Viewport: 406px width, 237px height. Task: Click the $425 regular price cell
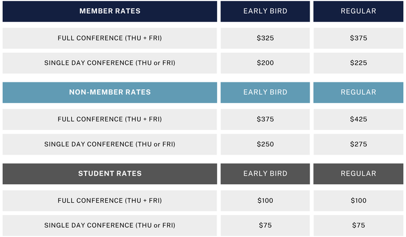coord(358,120)
